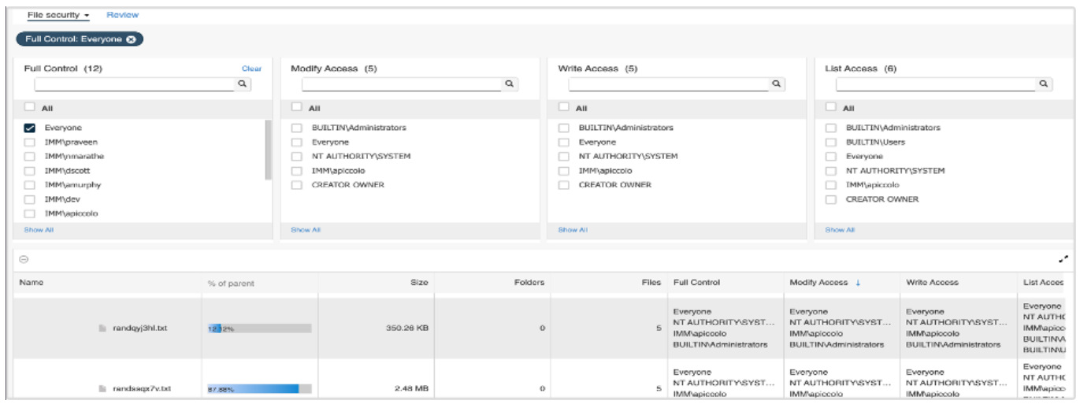This screenshot has width=1080, height=404.
Task: Click the Full Control search magnifier icon
Action: coord(242,83)
